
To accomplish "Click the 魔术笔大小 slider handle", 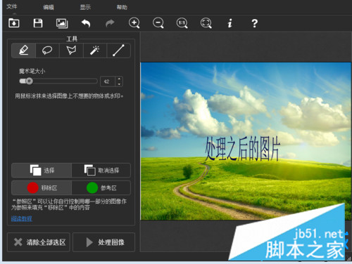I will (x=29, y=81).
